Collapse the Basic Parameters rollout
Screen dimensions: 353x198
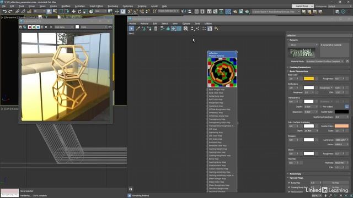(x=299, y=71)
